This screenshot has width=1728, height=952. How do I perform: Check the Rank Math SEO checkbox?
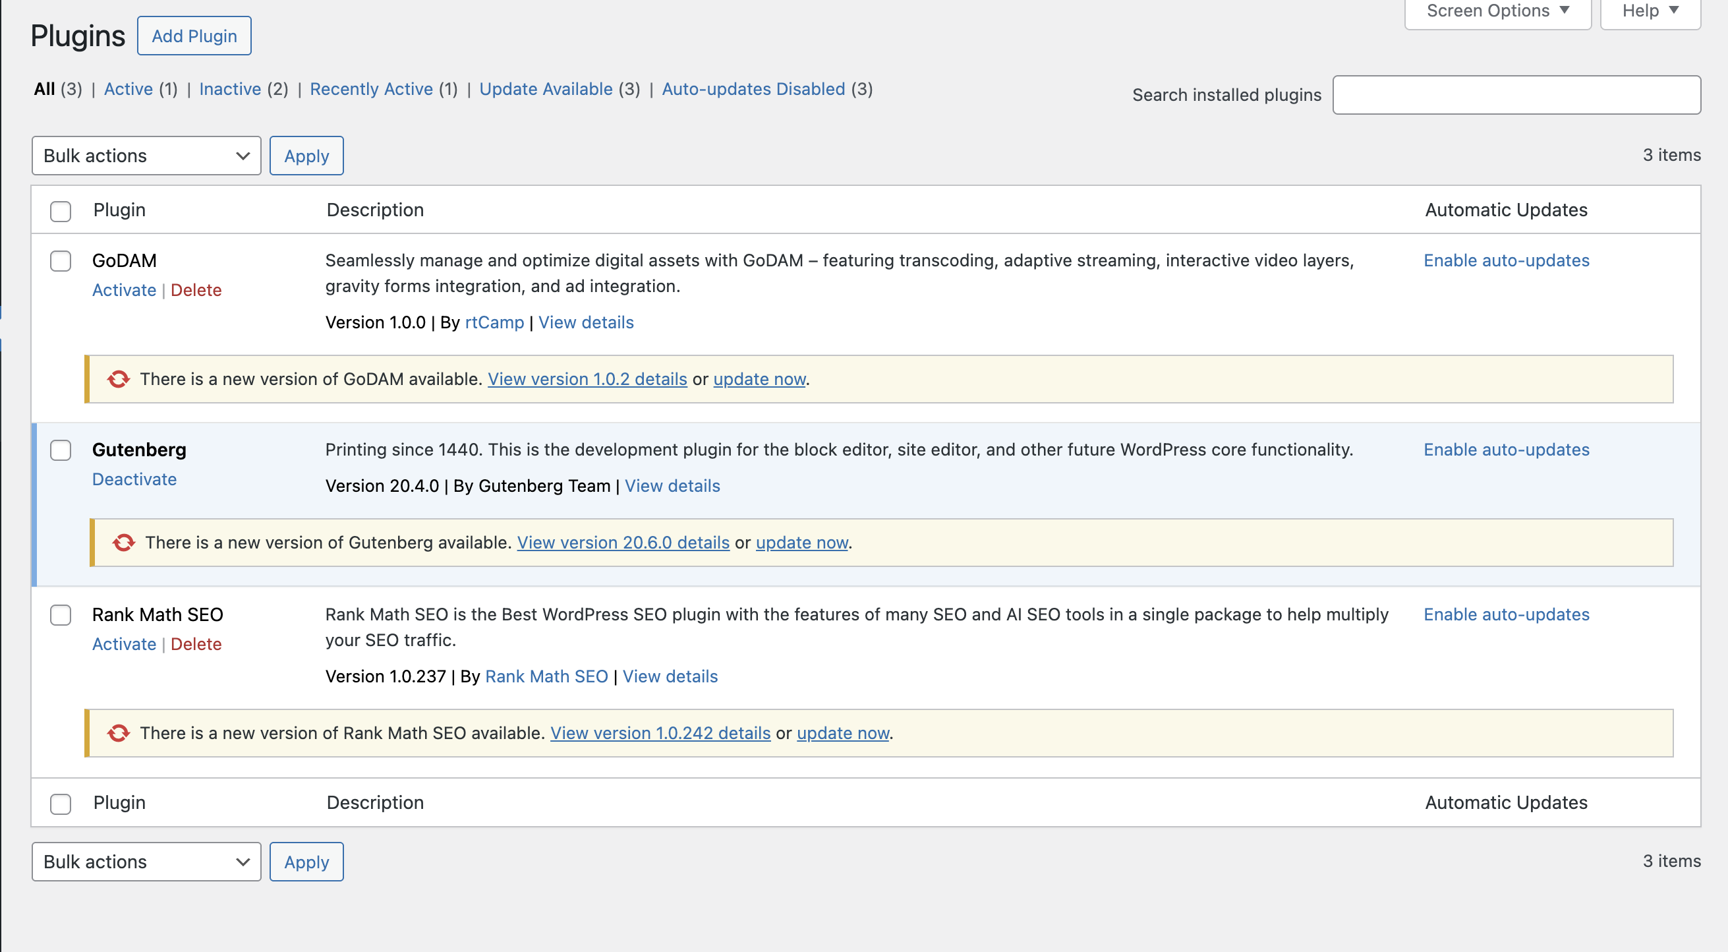61,615
